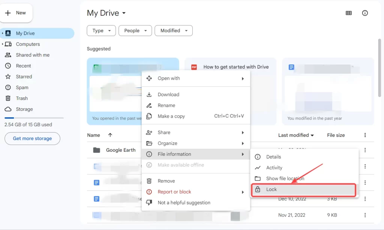Open the Shared with me people icon
This screenshot has width=384, height=230.
[x=8, y=55]
